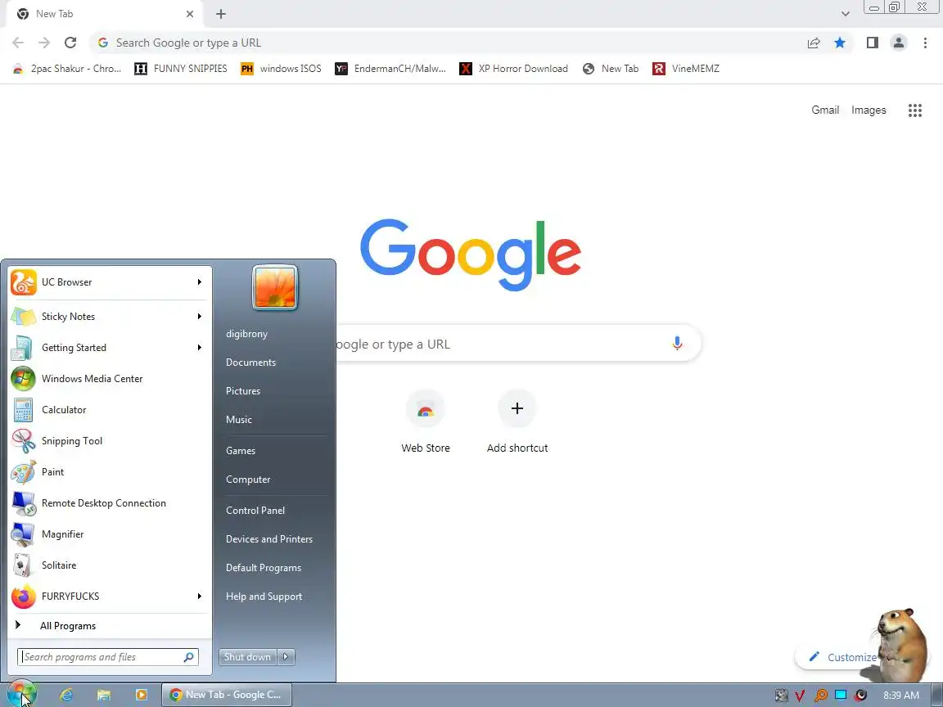Viewport: 943px width, 707px height.
Task: Click the Chrome address bar
Action: (451, 43)
